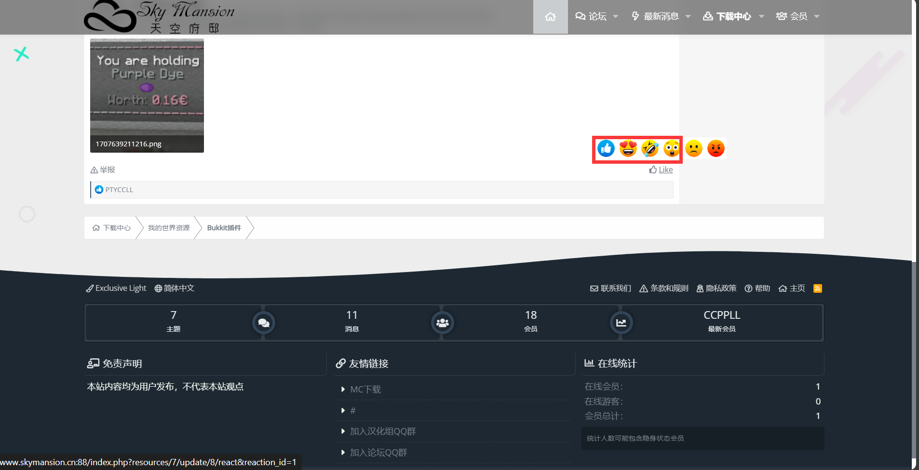The image size is (919, 470).
Task: Open the 1707639211216.png attachment thumbnail
Action: click(147, 95)
